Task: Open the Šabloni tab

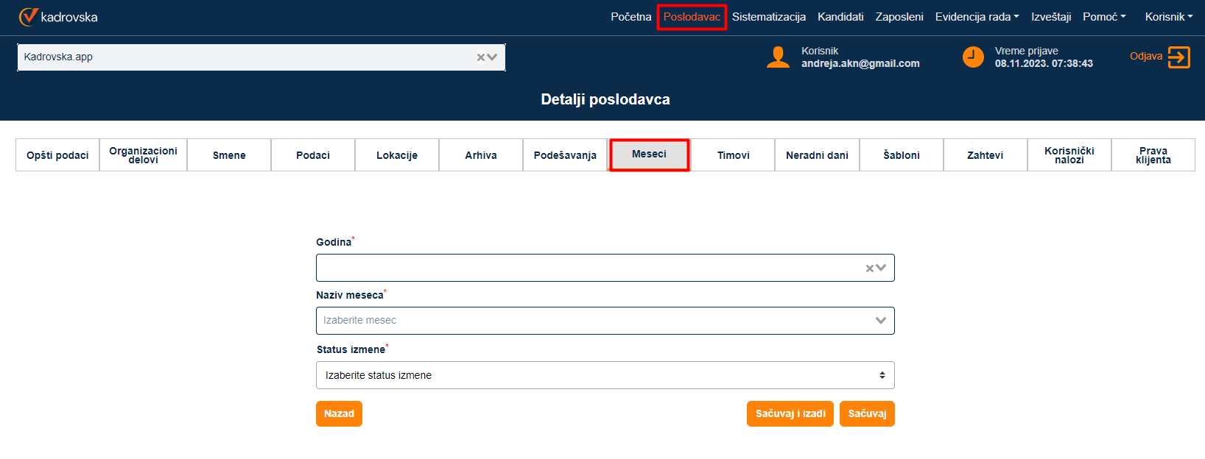Action: click(x=902, y=155)
